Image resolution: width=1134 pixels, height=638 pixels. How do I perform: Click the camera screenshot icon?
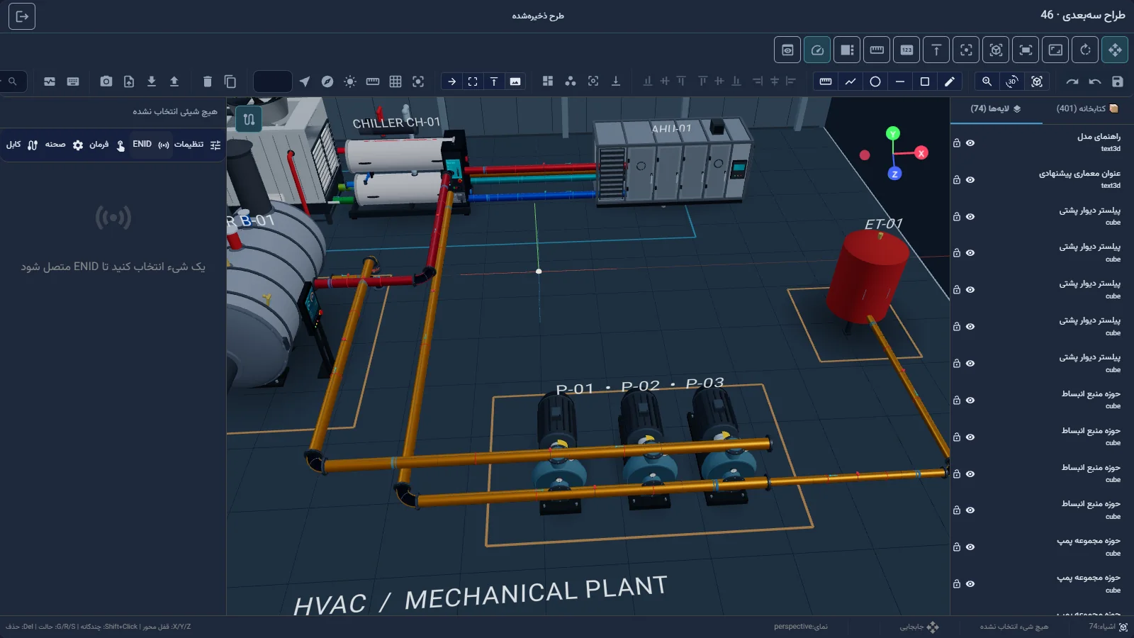click(106, 82)
